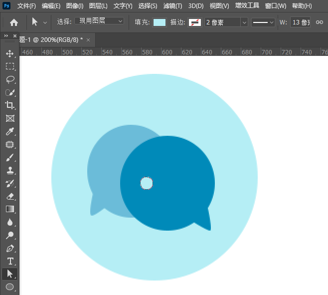
Task: Select the Move tool
Action: click(9, 53)
